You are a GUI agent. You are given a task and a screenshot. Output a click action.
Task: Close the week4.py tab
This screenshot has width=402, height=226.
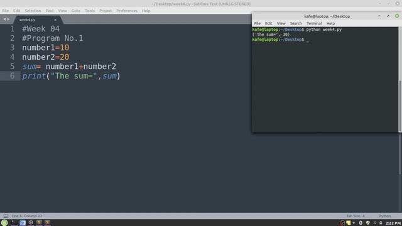(55, 19)
